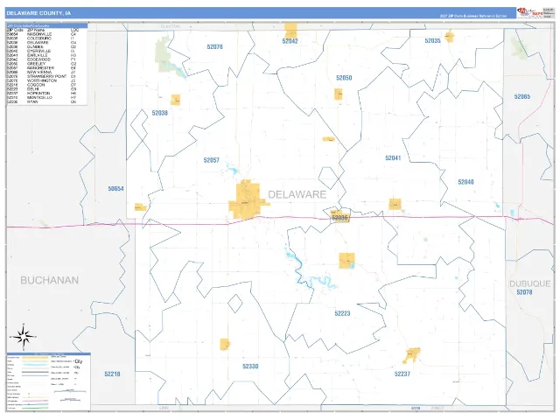
Task: Click the large DELAWARE county name on map
Action: 297,194
